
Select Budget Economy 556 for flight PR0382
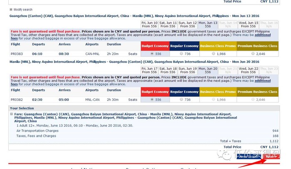click(x=151, y=100)
